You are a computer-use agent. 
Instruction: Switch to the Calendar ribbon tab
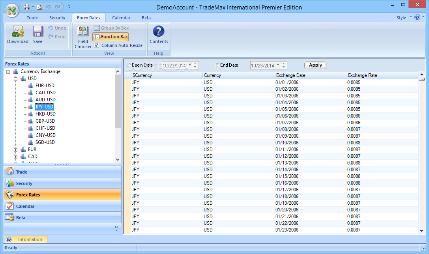121,18
